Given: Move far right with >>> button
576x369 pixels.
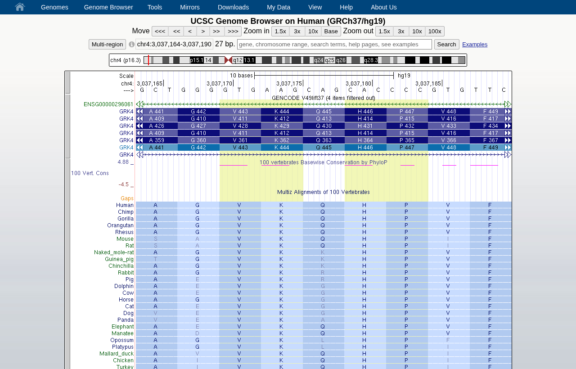Looking at the screenshot, I should coord(233,31).
